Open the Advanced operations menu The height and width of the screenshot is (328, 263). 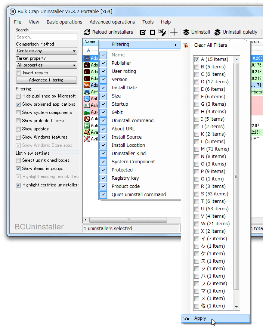coord(112,22)
